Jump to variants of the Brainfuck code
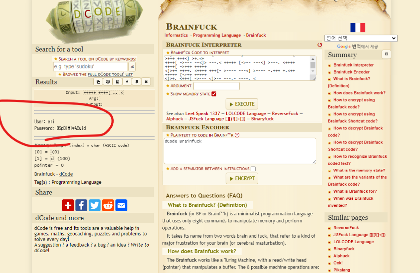This screenshot has height=273, width=420. click(x=357, y=180)
